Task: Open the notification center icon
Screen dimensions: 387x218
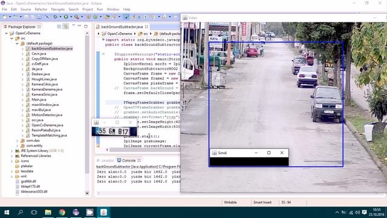Action: 364,213
